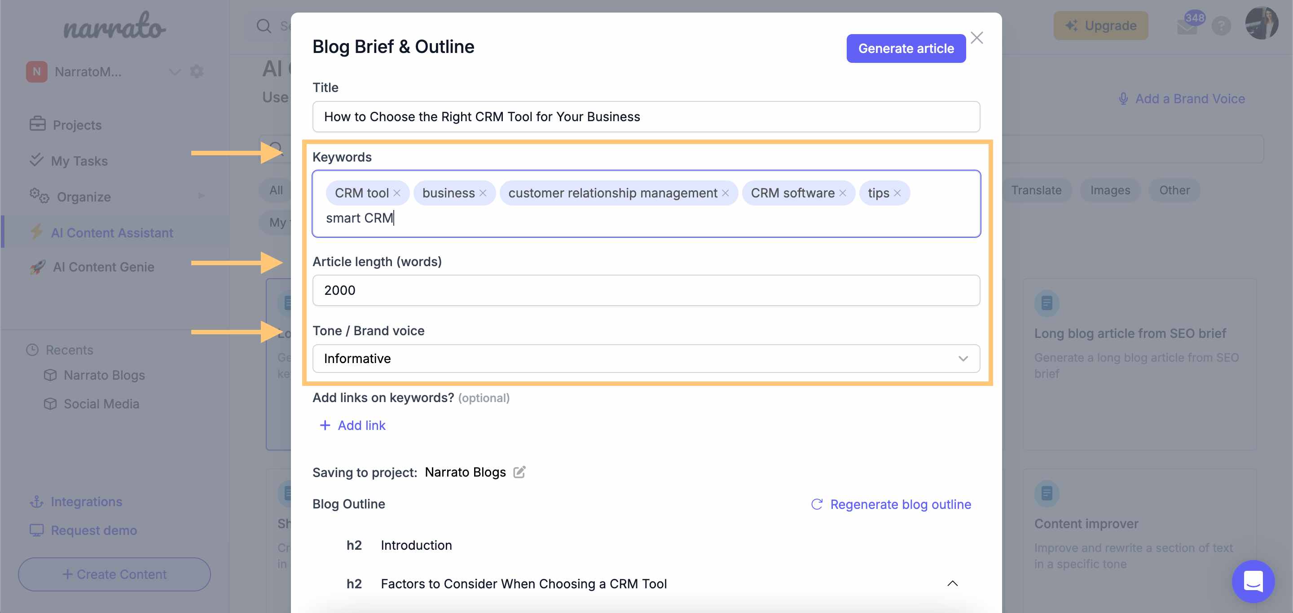This screenshot has width=1293, height=613.
Task: Click the Content improver card icon
Action: point(1047,493)
